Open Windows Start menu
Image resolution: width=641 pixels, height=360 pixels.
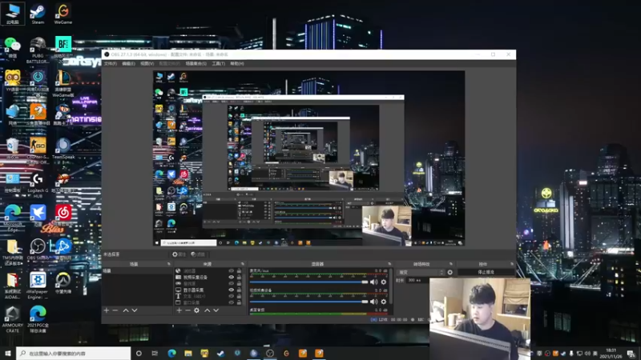8,353
